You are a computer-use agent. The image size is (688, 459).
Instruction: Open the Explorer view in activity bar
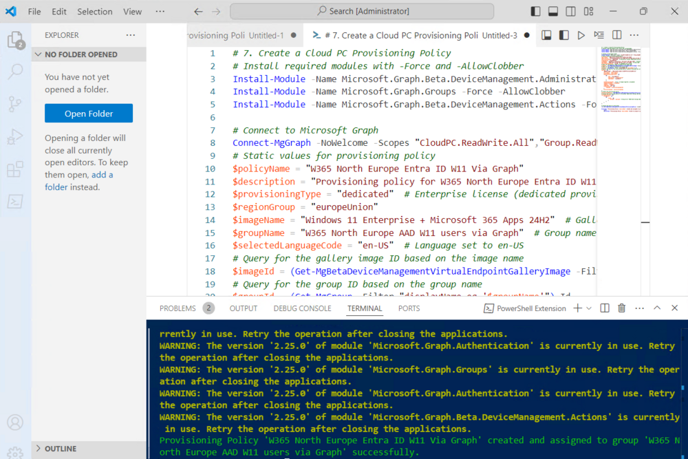tap(15, 40)
